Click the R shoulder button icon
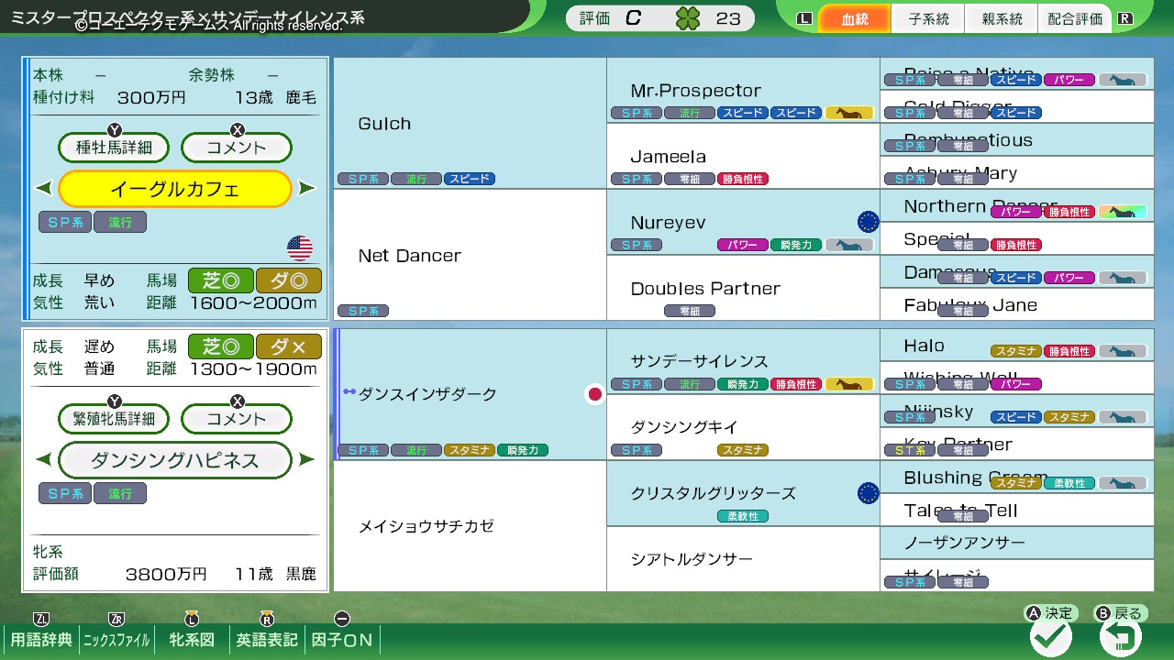The width and height of the screenshot is (1174, 660). click(x=1124, y=18)
